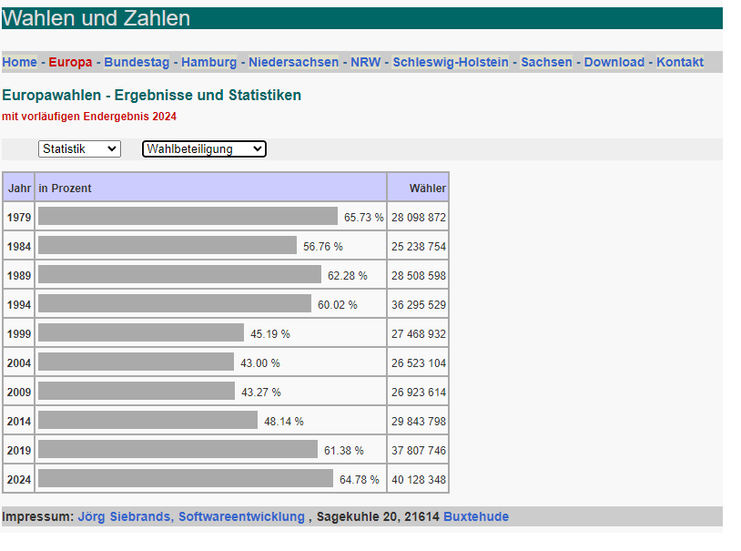Click the gray bar for 1979
This screenshot has height=551, width=741.
coord(188,216)
